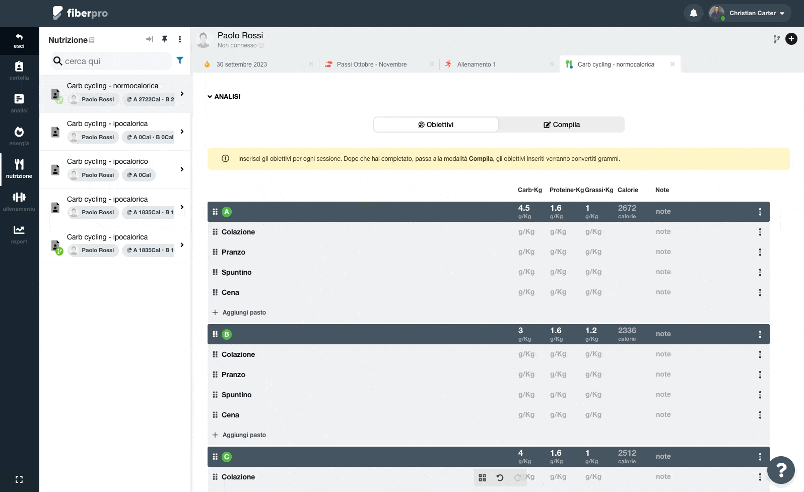Expand chevron of Carb cycling - normocalorica
The height and width of the screenshot is (492, 804).
182,94
